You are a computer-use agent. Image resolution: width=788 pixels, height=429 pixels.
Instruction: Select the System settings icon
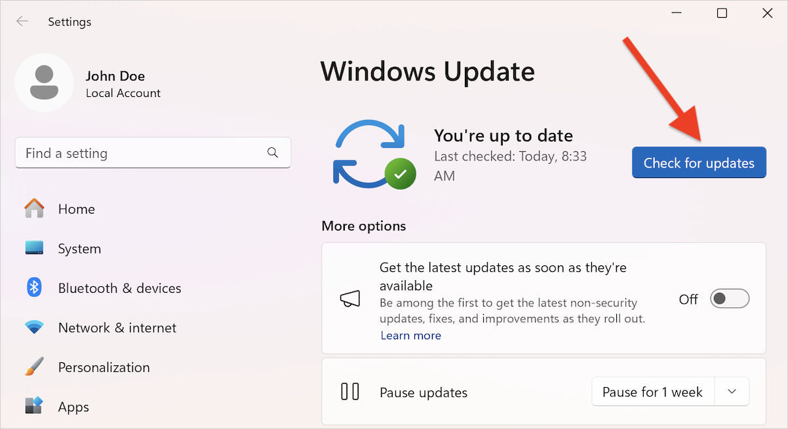[x=33, y=248]
